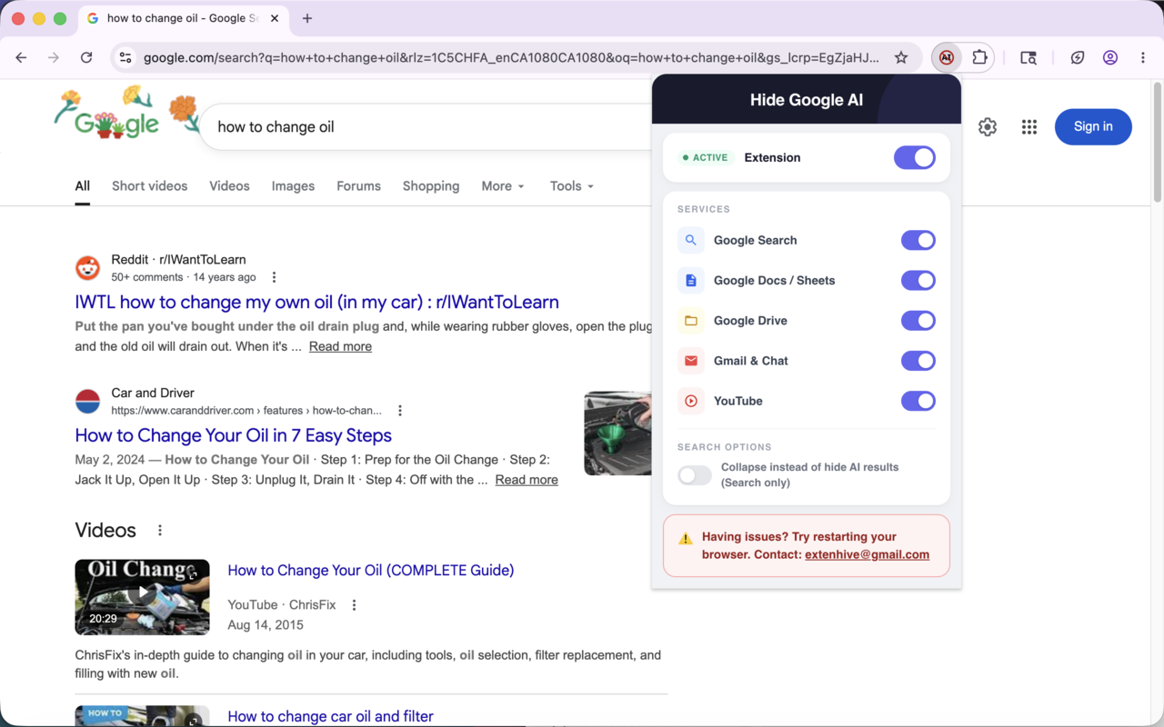Viewport: 1164px width, 727px height.
Task: Open the tab search icon in toolbar
Action: click(x=1029, y=57)
